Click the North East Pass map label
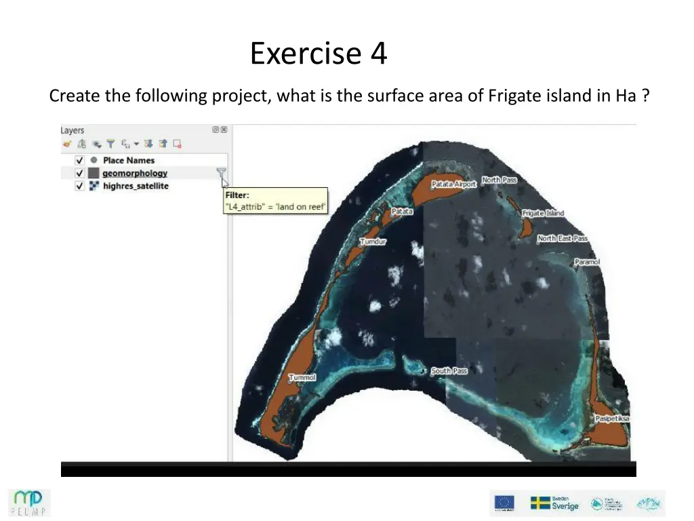Image resolution: width=694 pixels, height=521 pixels. (563, 238)
